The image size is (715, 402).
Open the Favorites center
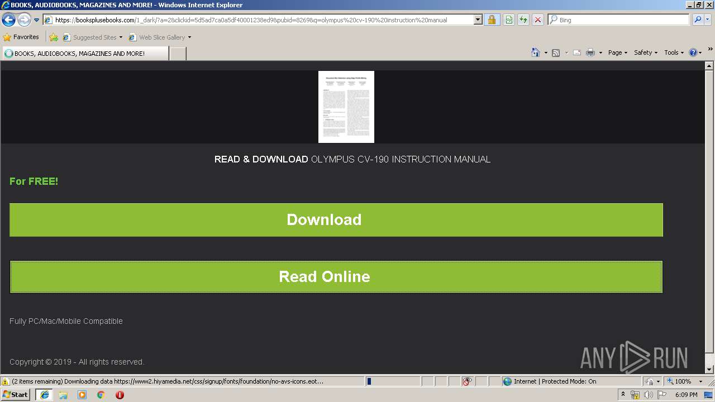pos(21,37)
